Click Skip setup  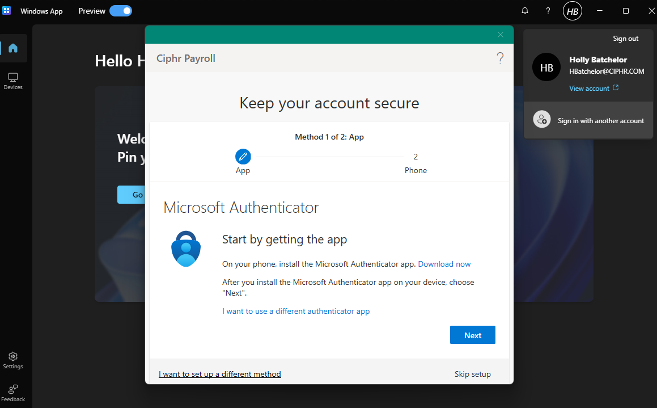pyautogui.click(x=473, y=374)
